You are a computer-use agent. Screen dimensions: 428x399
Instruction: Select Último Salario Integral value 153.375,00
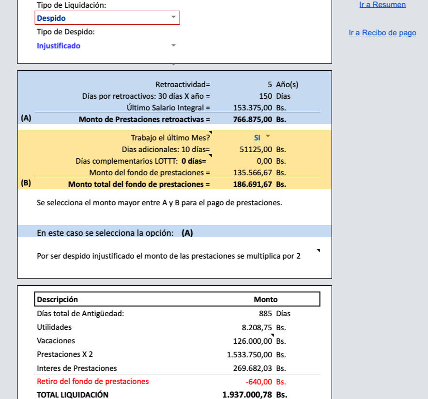pos(253,108)
